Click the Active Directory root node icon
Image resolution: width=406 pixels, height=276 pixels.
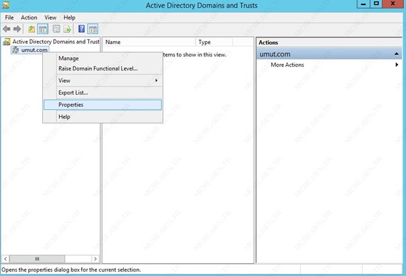[x=6, y=42]
